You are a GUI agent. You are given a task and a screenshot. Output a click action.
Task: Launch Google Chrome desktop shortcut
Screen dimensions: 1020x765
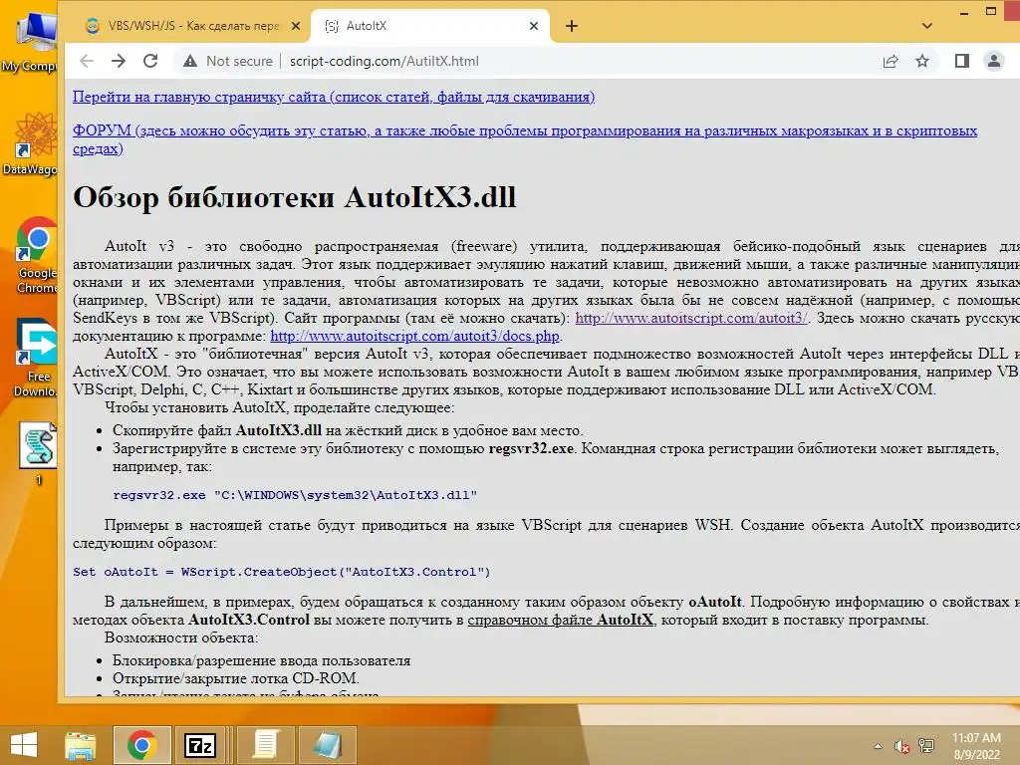point(36,256)
